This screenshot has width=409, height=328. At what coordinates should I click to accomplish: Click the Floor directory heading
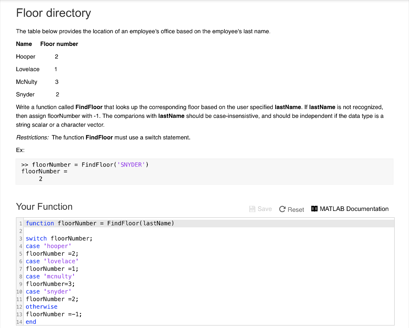coord(54,13)
